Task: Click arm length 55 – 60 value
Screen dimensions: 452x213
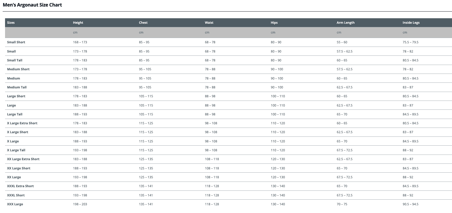Action: pos(342,42)
